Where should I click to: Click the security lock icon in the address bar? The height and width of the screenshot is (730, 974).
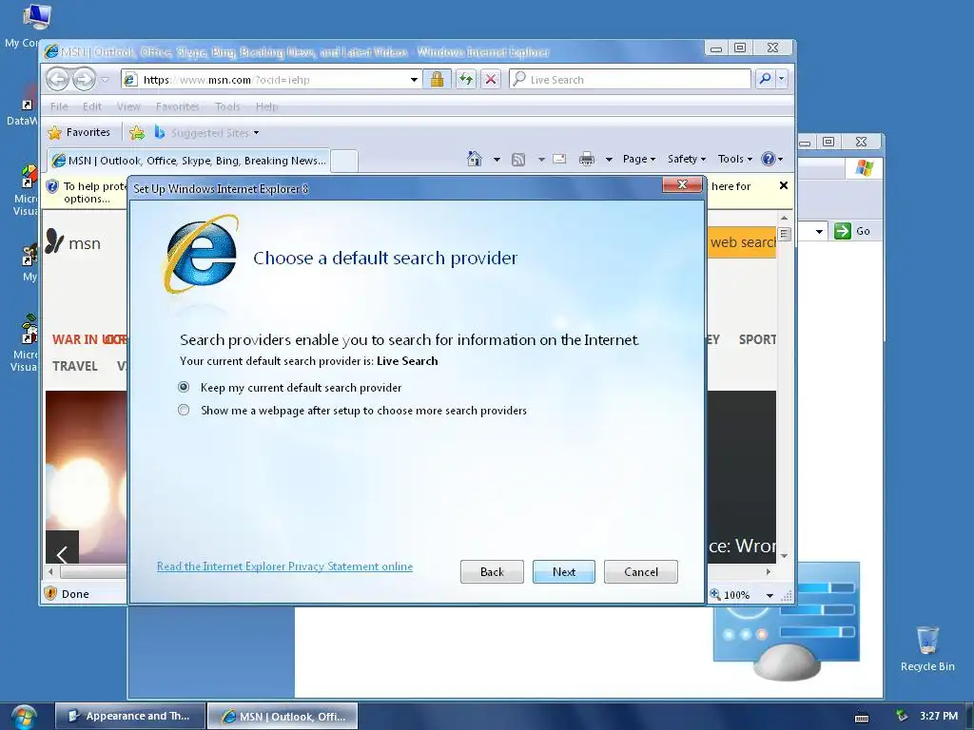pos(437,79)
